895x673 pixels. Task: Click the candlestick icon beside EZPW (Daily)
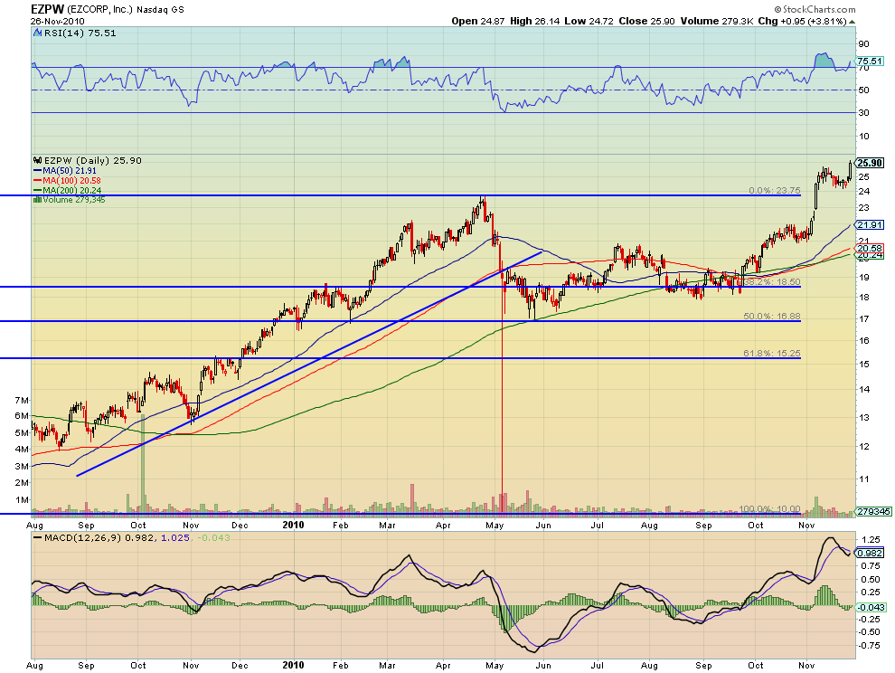pyautogui.click(x=38, y=160)
